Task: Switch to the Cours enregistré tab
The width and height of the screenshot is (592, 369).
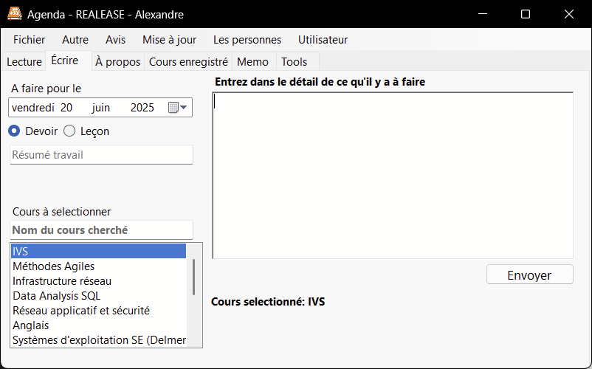Action: 188,62
